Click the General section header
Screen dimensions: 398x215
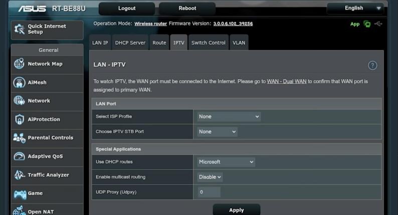(x=48, y=50)
